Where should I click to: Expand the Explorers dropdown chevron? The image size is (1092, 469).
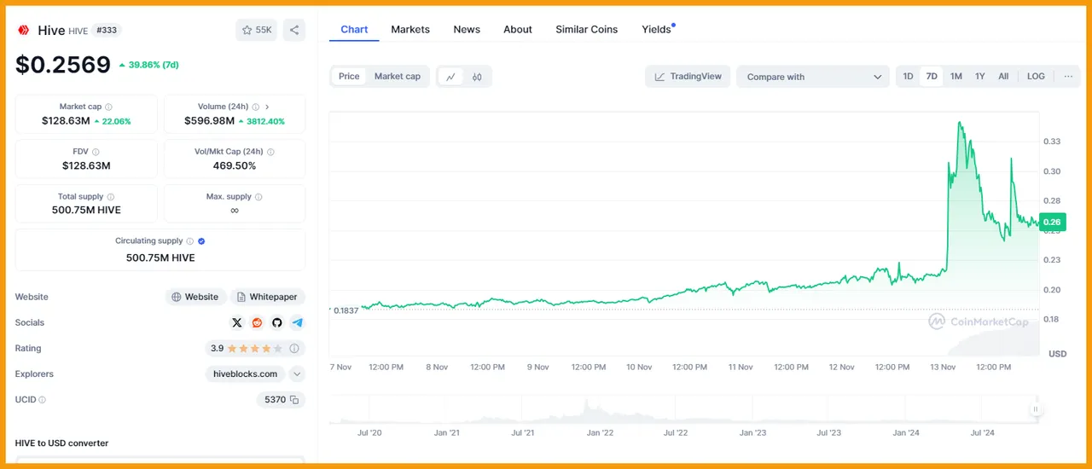[x=297, y=373]
